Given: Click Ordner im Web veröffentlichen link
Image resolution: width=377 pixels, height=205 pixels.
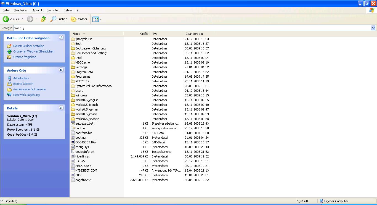Looking at the screenshot, I should (x=34, y=51).
